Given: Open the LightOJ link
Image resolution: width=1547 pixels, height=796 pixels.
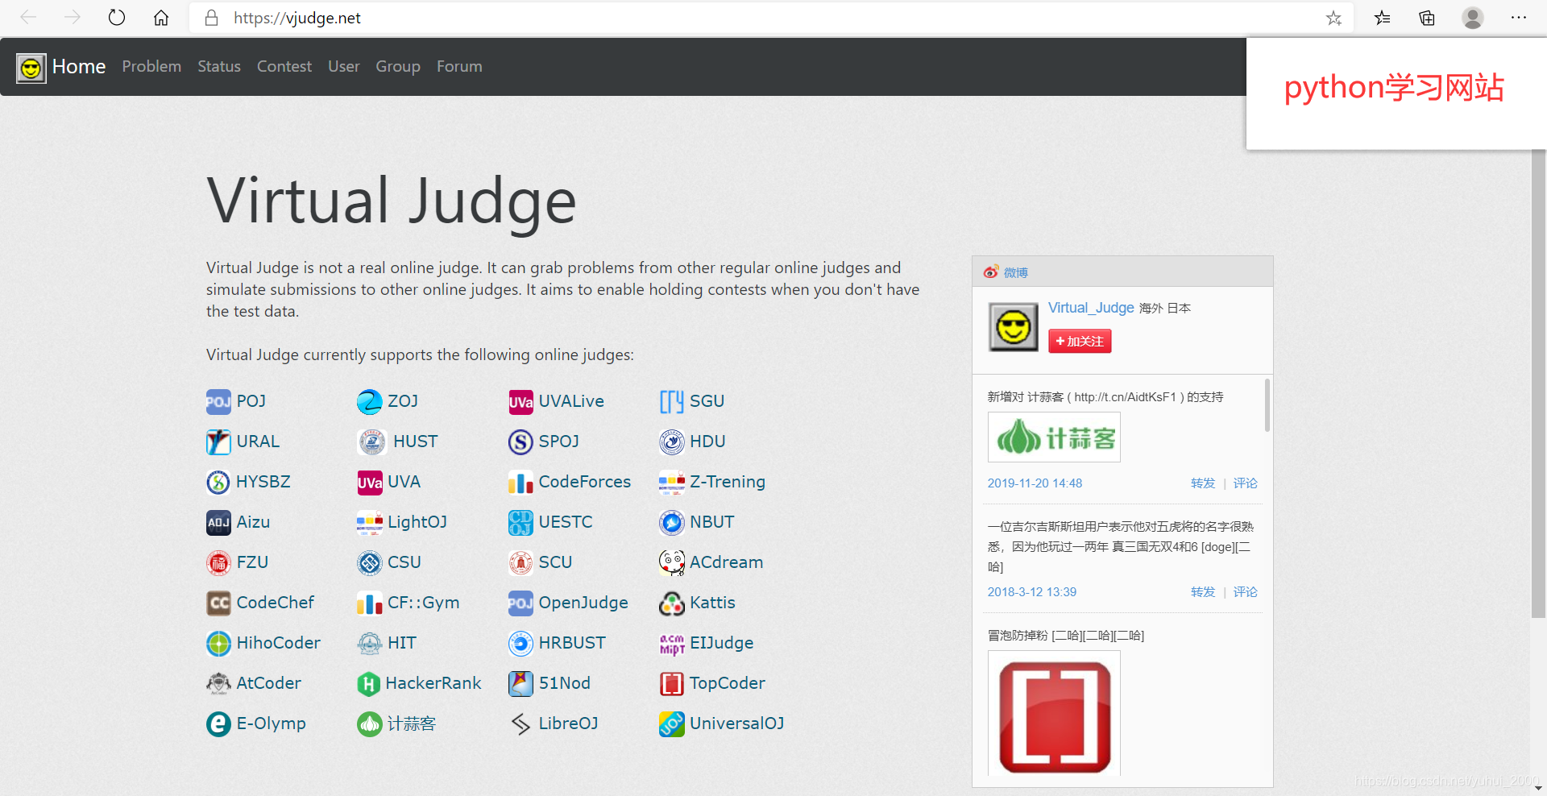Looking at the screenshot, I should [x=417, y=522].
